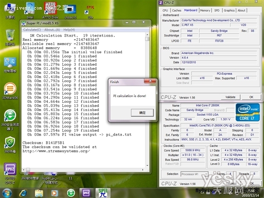
Task: Click the Windows Start orb
Action: click(x=6, y=193)
